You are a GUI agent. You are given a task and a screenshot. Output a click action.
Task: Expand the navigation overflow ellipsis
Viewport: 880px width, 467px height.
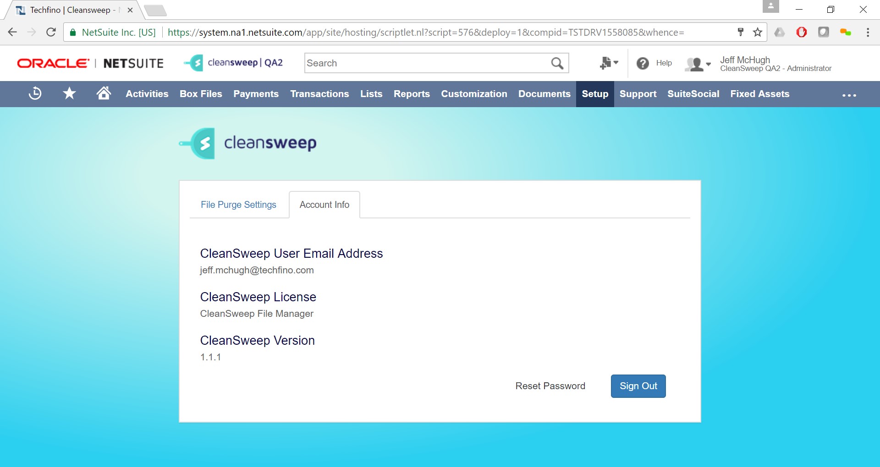click(849, 95)
